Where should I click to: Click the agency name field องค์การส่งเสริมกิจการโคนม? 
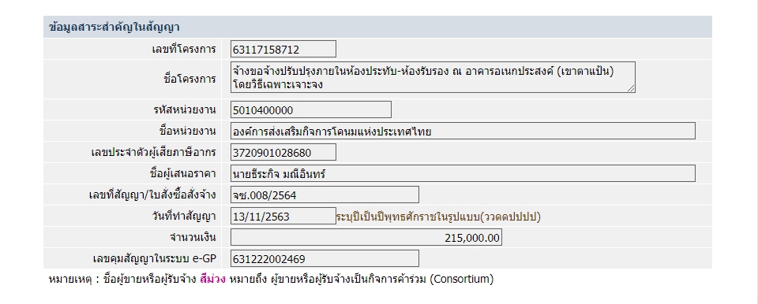coord(463,131)
